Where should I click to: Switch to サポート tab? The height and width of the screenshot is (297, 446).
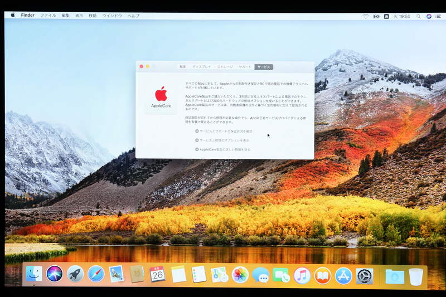click(245, 67)
